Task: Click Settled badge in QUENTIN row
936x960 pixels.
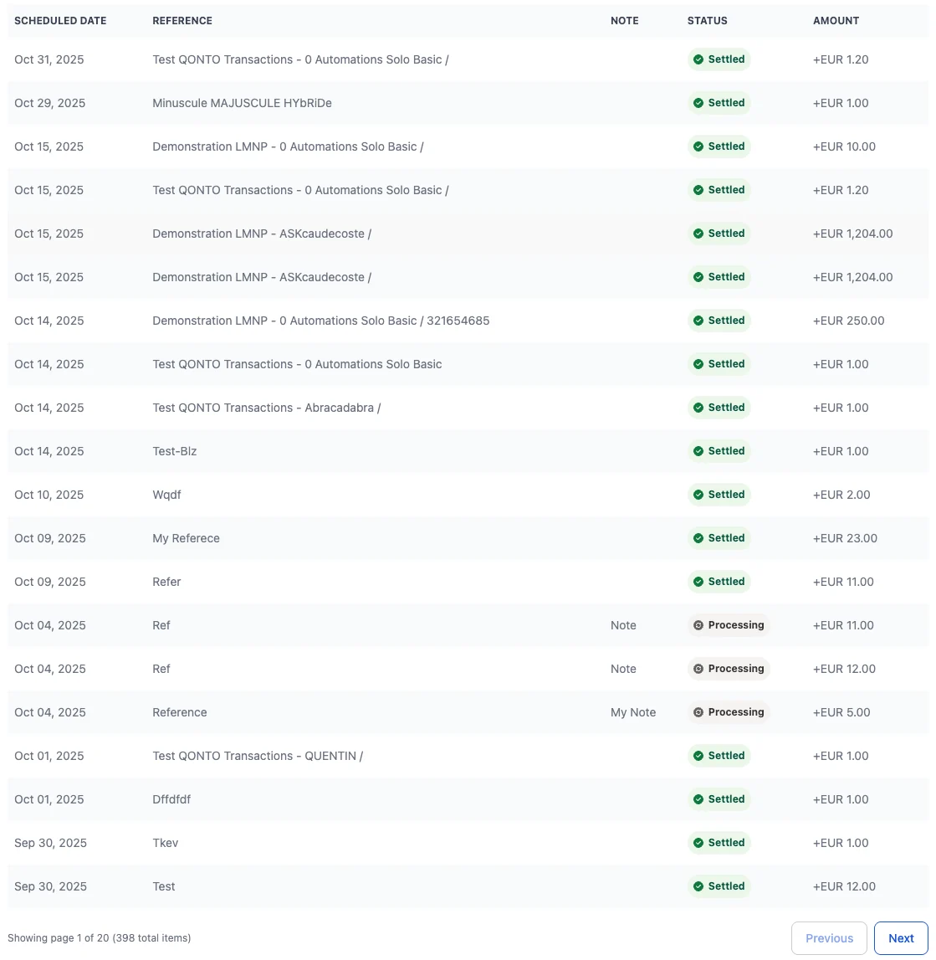Action: (x=719, y=756)
